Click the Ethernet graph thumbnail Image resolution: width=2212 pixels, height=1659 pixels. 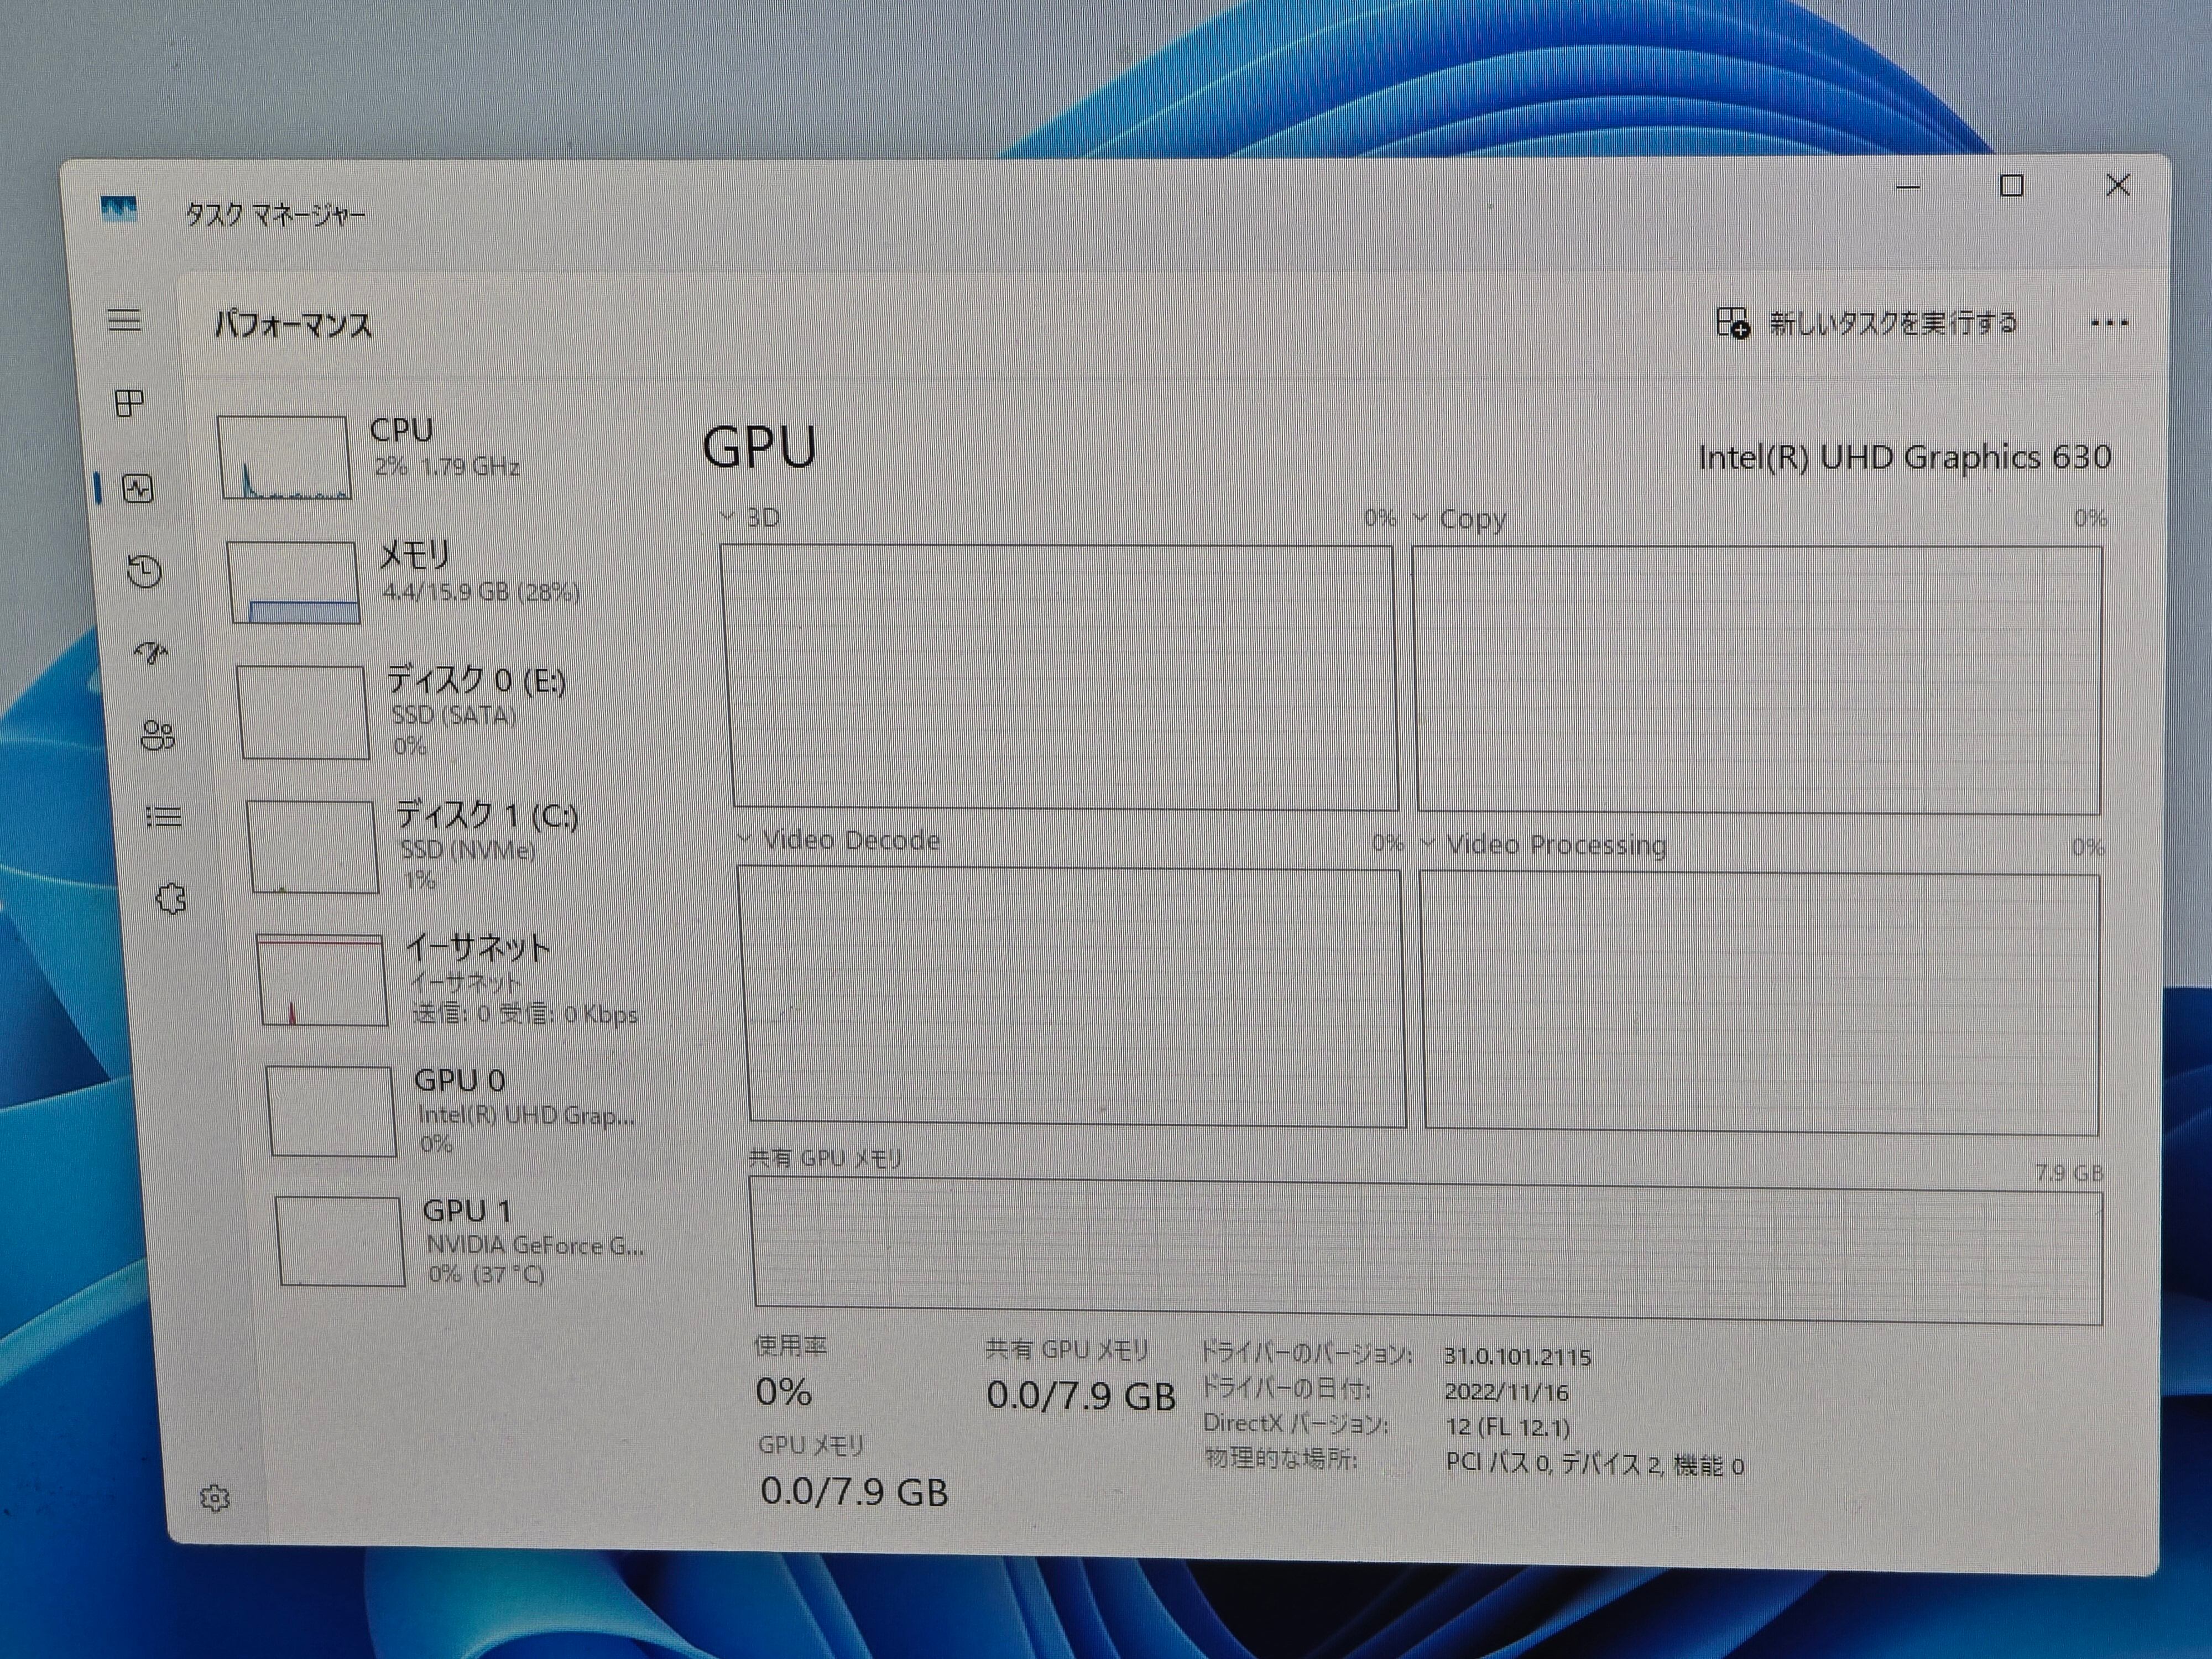point(322,980)
